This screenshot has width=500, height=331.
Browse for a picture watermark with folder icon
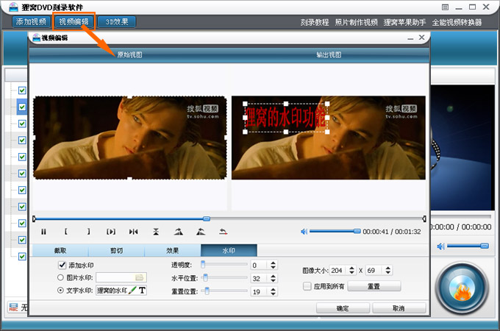click(x=140, y=277)
